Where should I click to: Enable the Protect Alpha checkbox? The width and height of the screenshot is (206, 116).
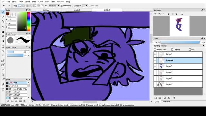(x=155, y=49)
